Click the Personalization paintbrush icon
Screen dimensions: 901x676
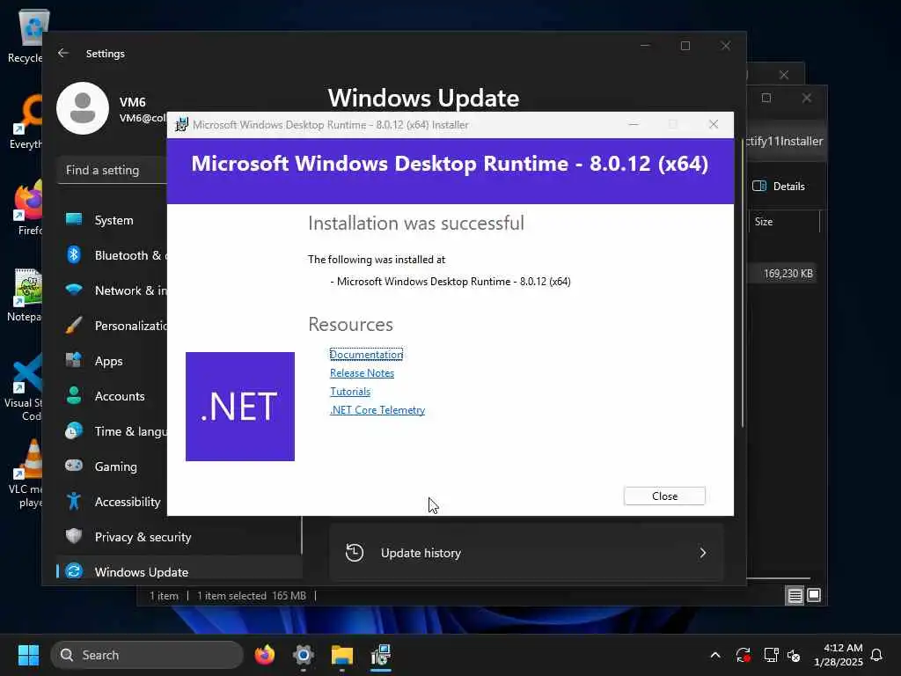coord(74,326)
